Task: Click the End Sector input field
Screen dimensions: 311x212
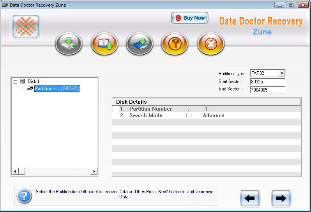Action: tap(267, 90)
